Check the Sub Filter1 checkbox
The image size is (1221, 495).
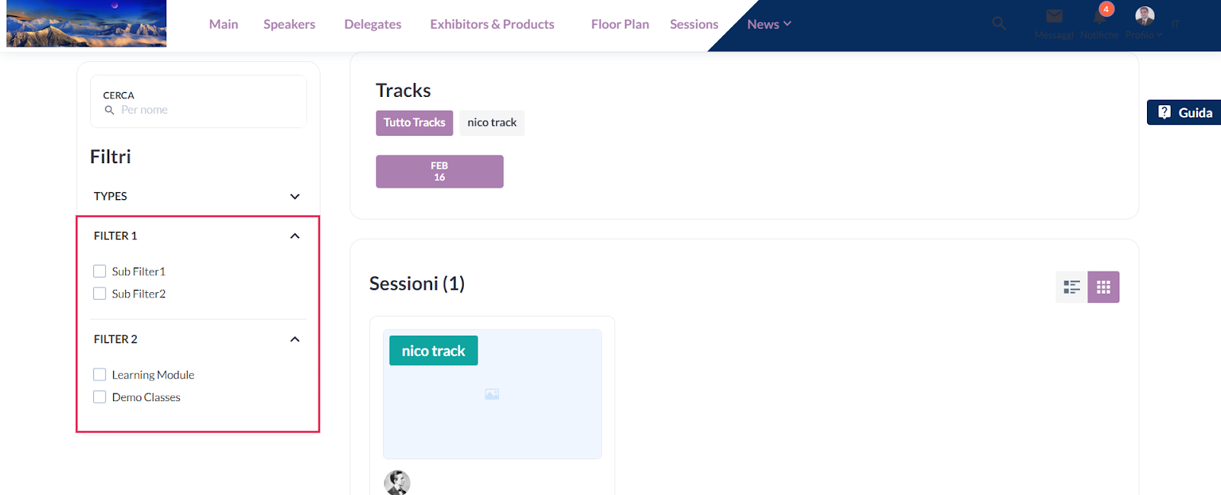99,272
